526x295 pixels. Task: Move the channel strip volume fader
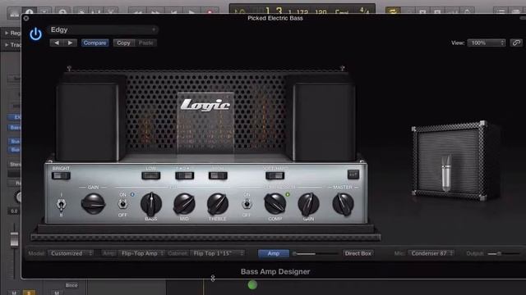coord(14,239)
